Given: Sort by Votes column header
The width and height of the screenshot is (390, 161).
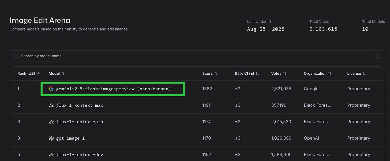Looking at the screenshot, I should click(279, 73).
